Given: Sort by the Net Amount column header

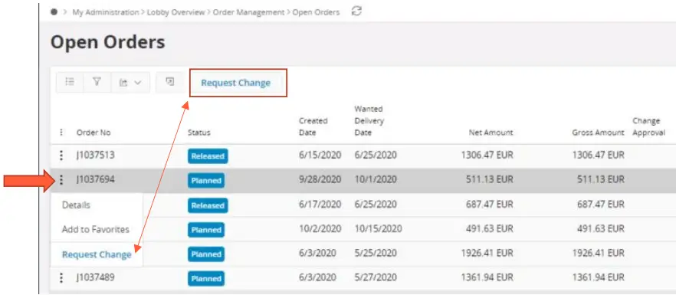Looking at the screenshot, I should pos(491,133).
